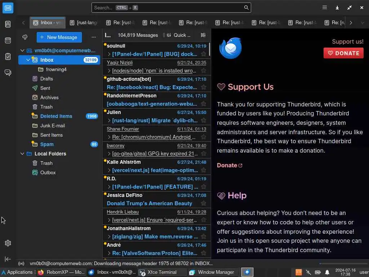Star the github-actions[bot] message

[204, 87]
